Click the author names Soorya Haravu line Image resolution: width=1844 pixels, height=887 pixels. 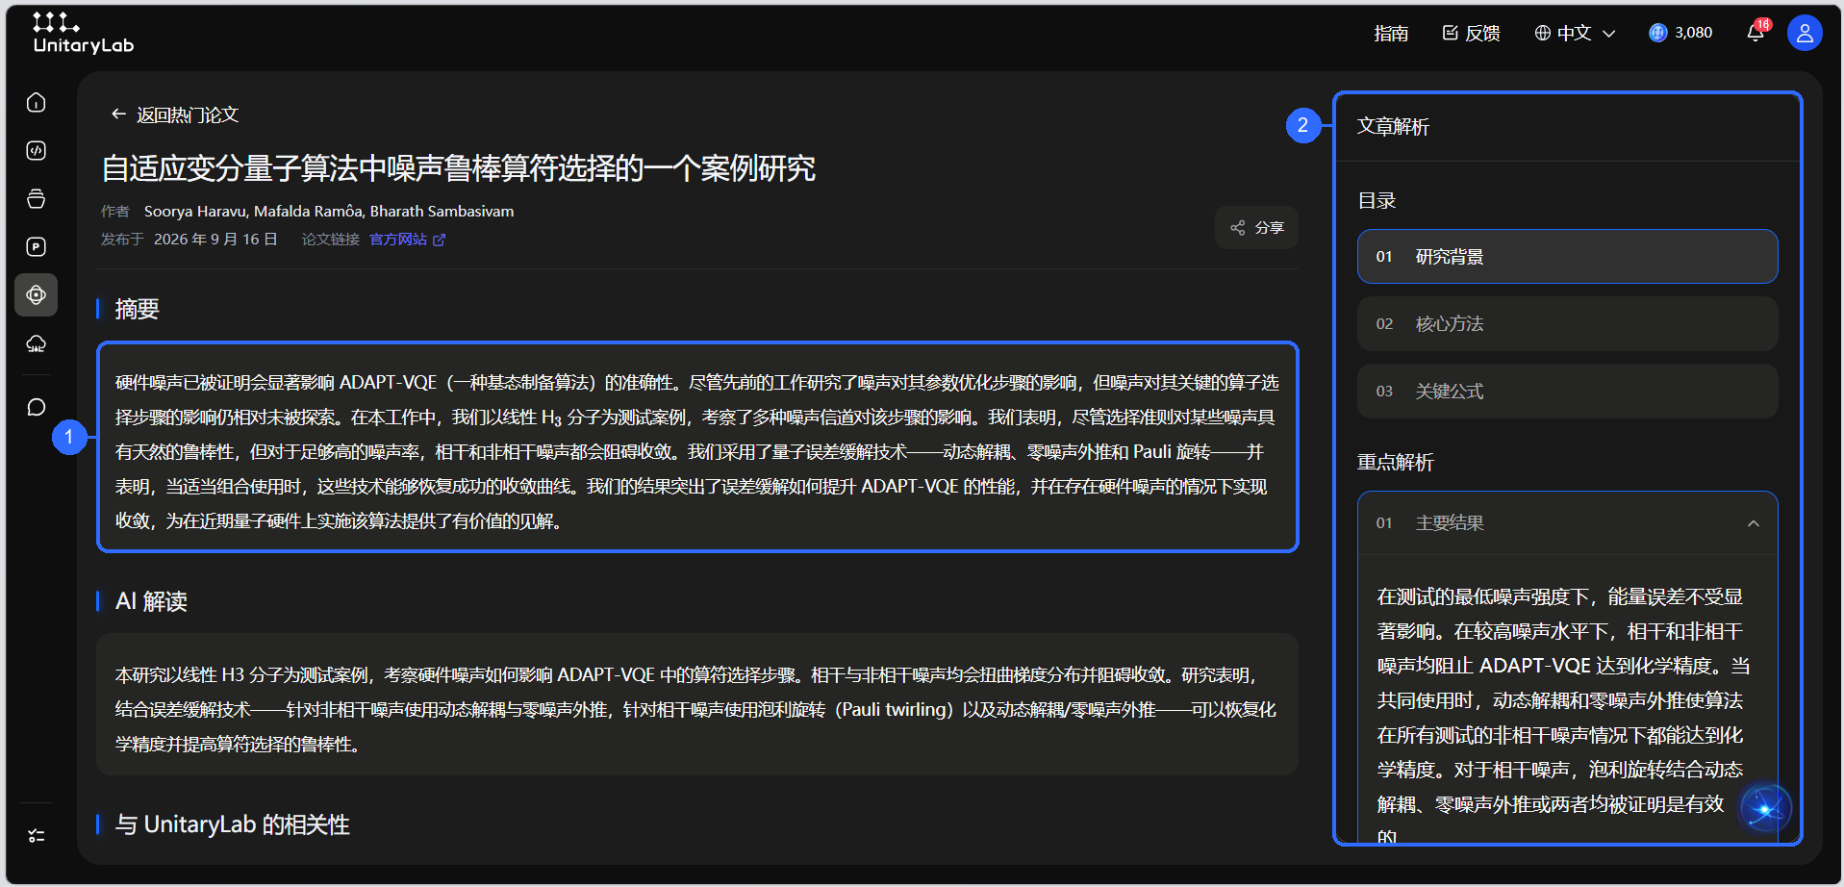[x=329, y=211]
